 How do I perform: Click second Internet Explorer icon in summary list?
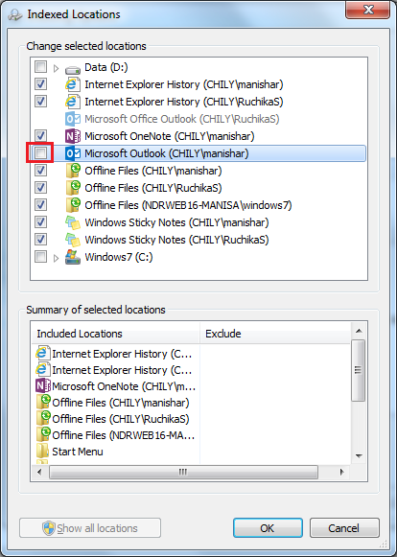(x=43, y=370)
